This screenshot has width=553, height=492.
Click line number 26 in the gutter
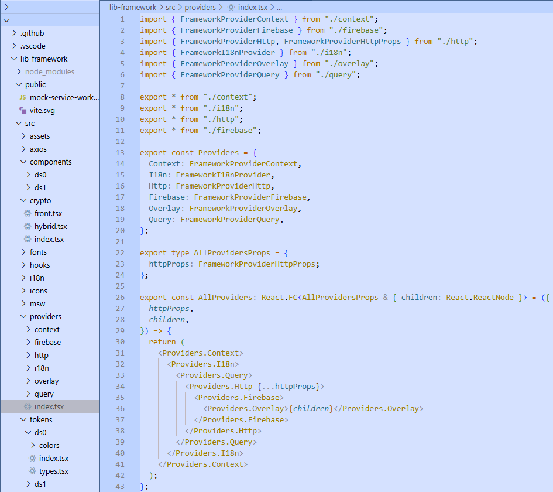coord(120,297)
